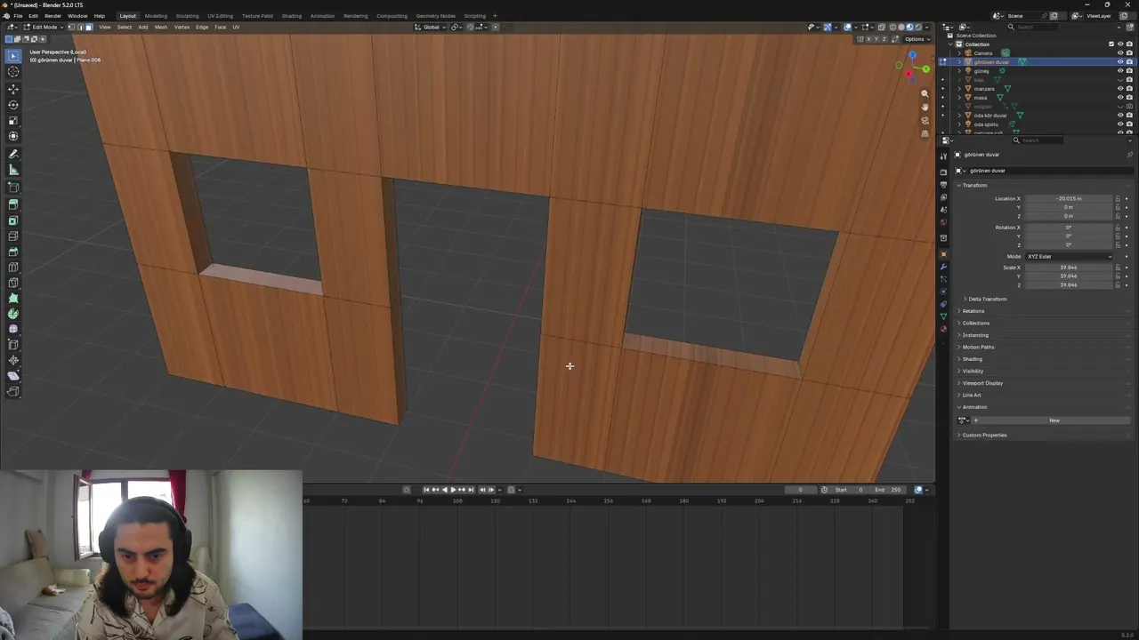Select masa object in outliner
1139x640 pixels.
pyautogui.click(x=981, y=98)
